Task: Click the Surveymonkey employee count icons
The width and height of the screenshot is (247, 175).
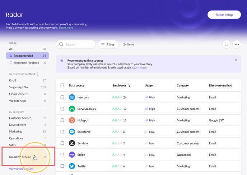Action: pos(117,109)
